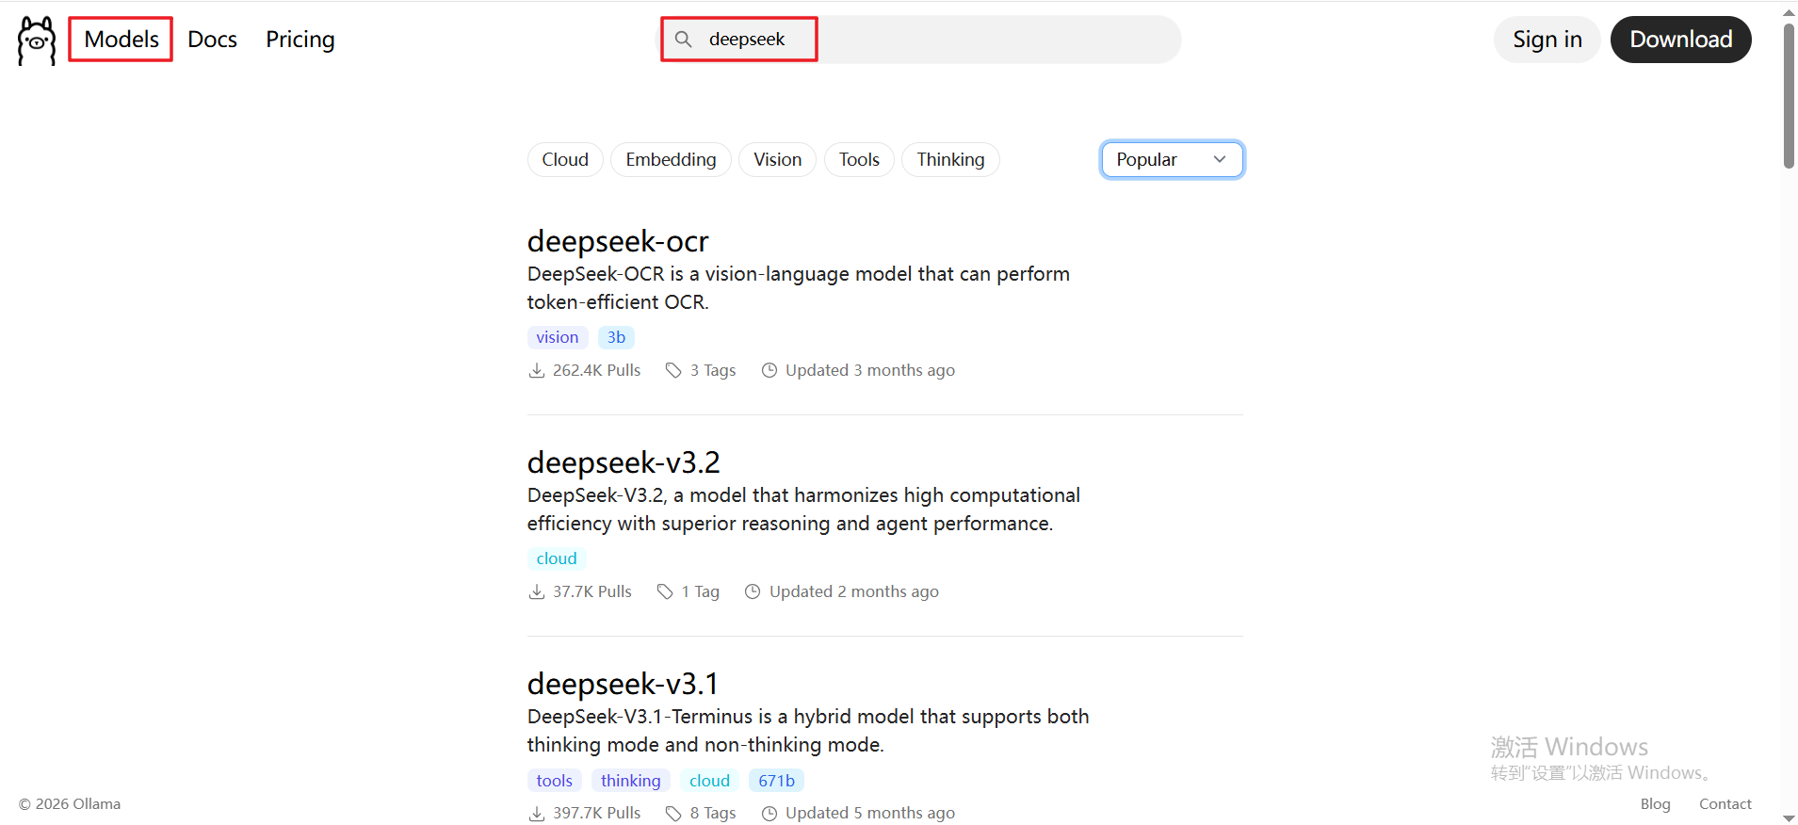Toggle the Tools filter chip

pos(859,159)
